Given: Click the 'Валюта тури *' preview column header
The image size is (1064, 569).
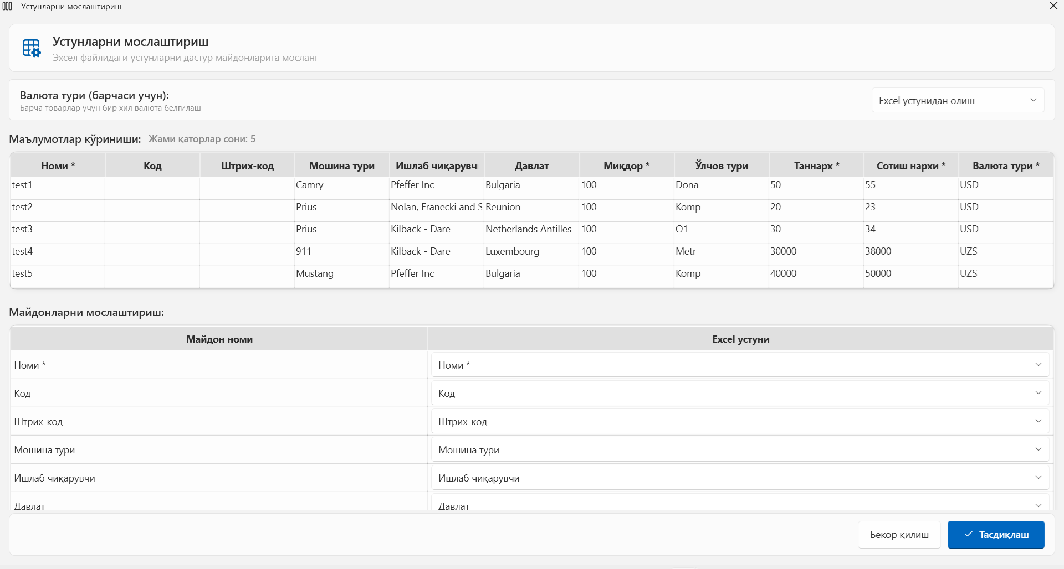Looking at the screenshot, I should [x=1006, y=165].
